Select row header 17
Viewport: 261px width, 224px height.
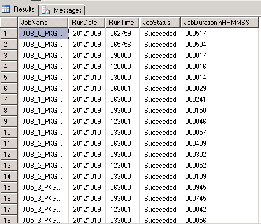[x=9, y=210]
